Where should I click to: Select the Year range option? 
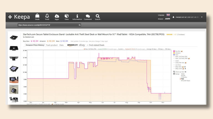tap(182, 79)
